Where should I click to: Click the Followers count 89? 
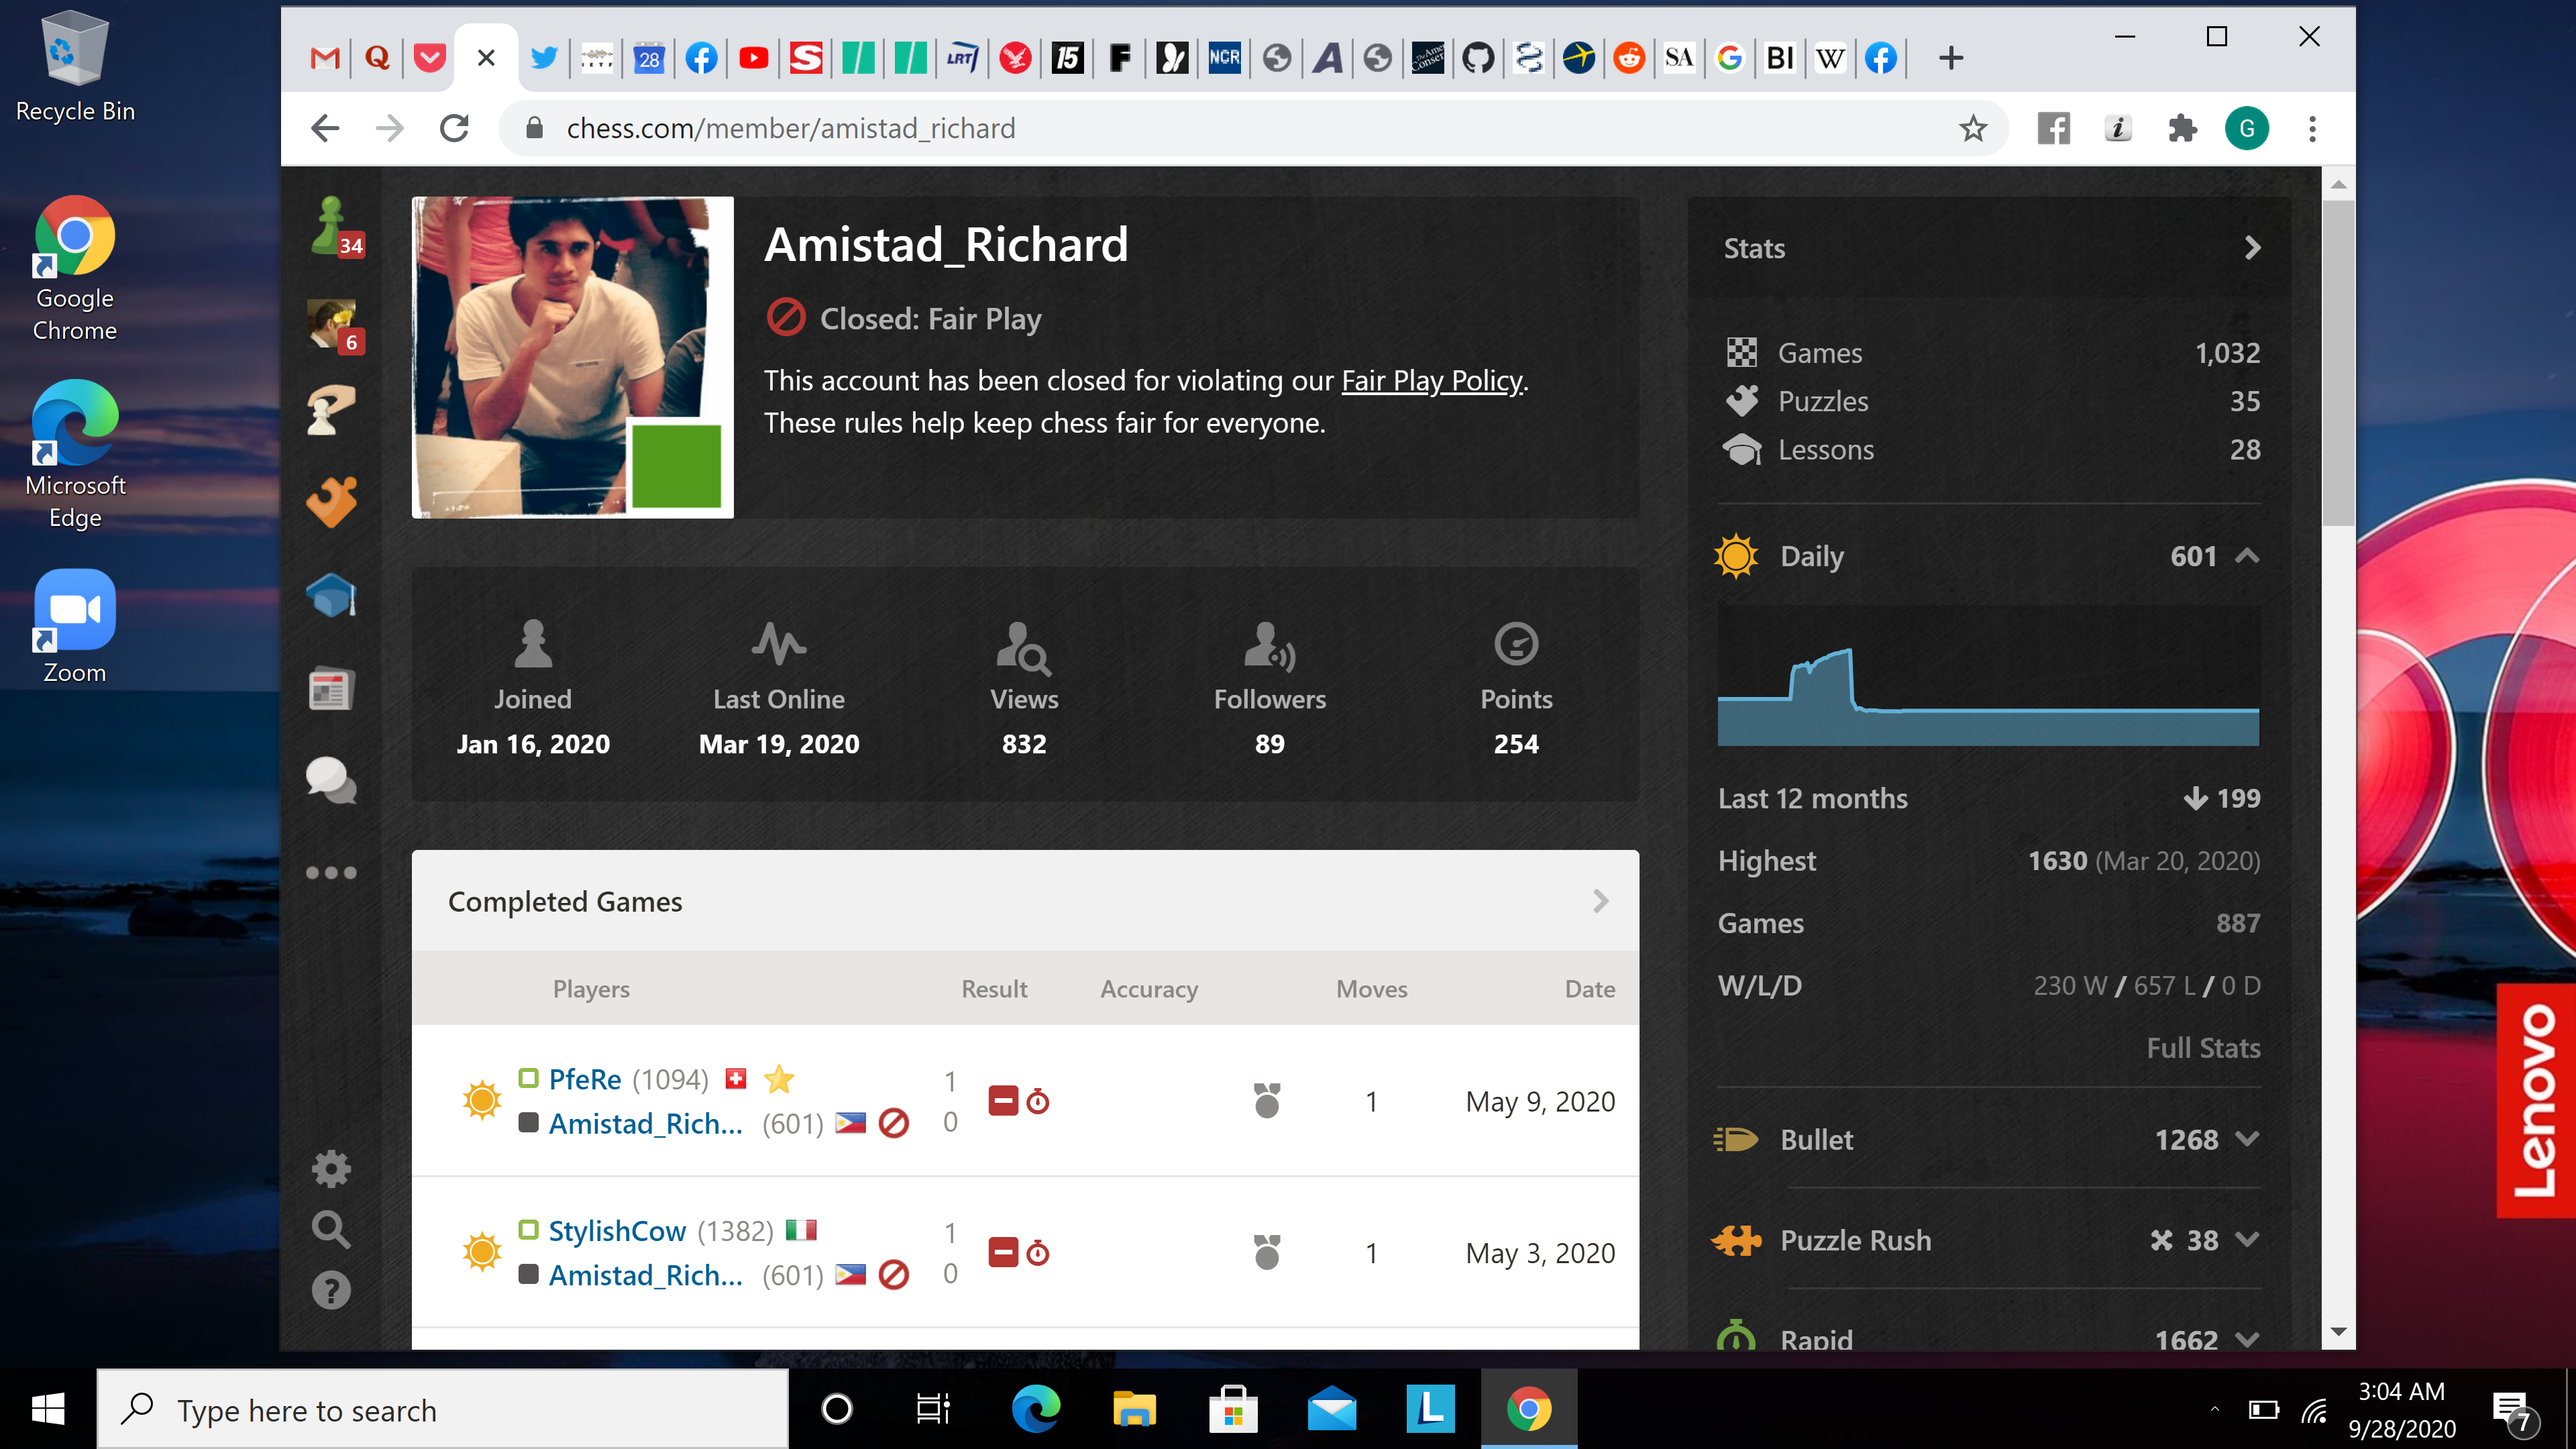tap(1269, 744)
